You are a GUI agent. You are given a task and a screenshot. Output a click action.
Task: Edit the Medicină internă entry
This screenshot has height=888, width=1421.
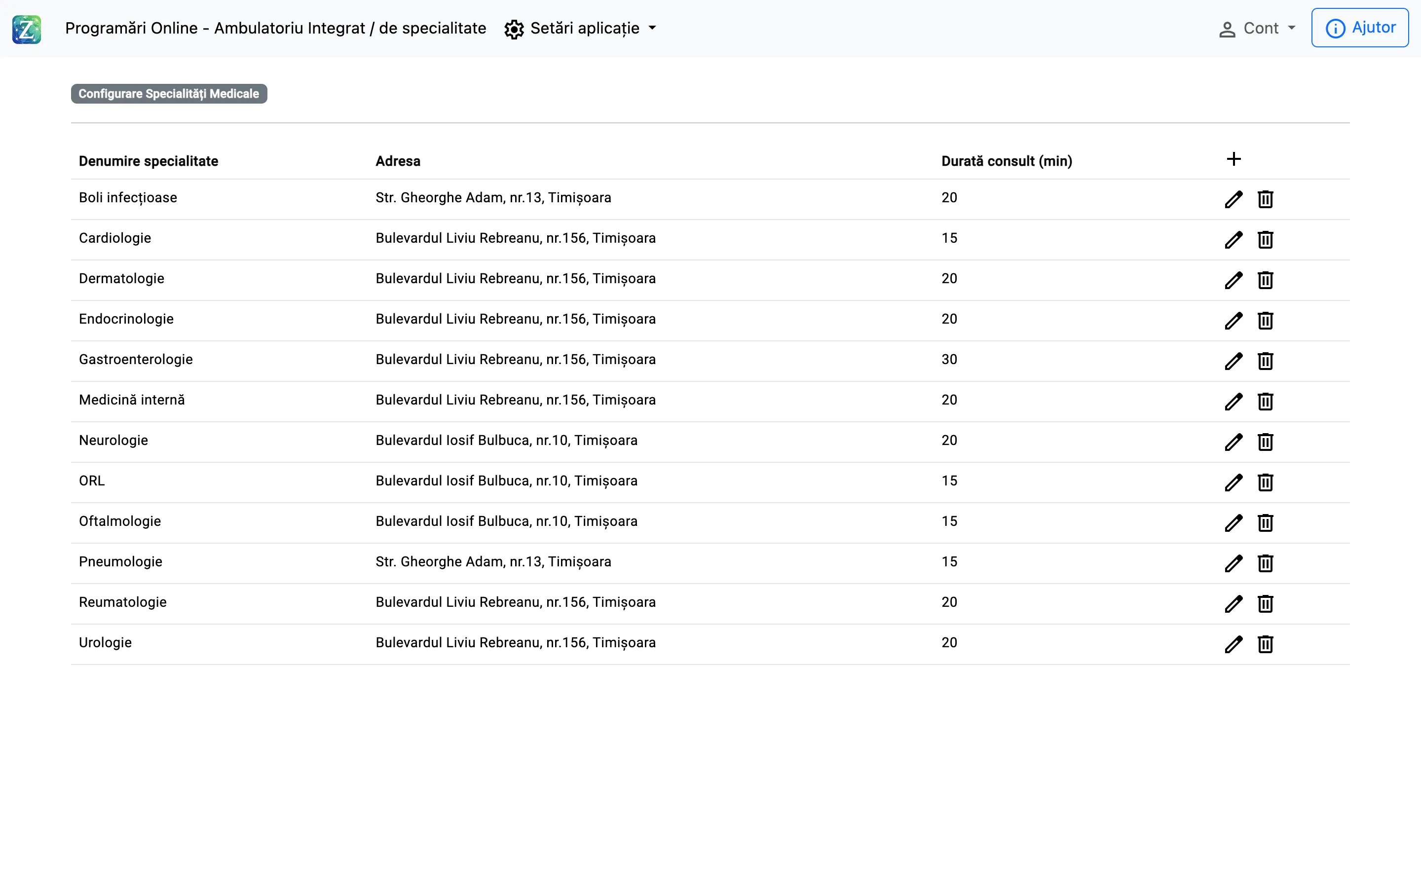coord(1234,402)
